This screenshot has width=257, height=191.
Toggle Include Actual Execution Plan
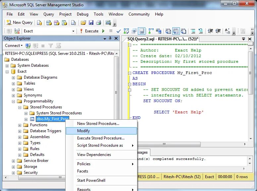pyautogui.click(x=151, y=31)
